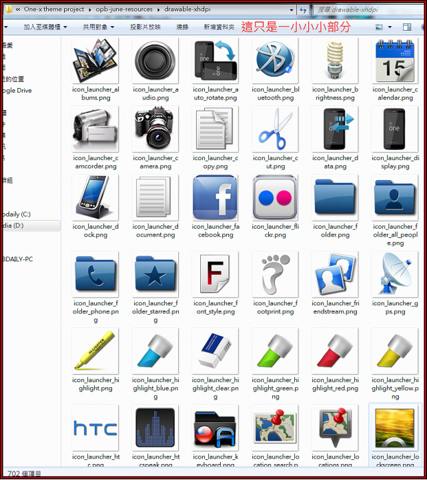Screen dimensions: 427x480
Task: Open the view options dropdown arrow
Action: coord(390,27)
